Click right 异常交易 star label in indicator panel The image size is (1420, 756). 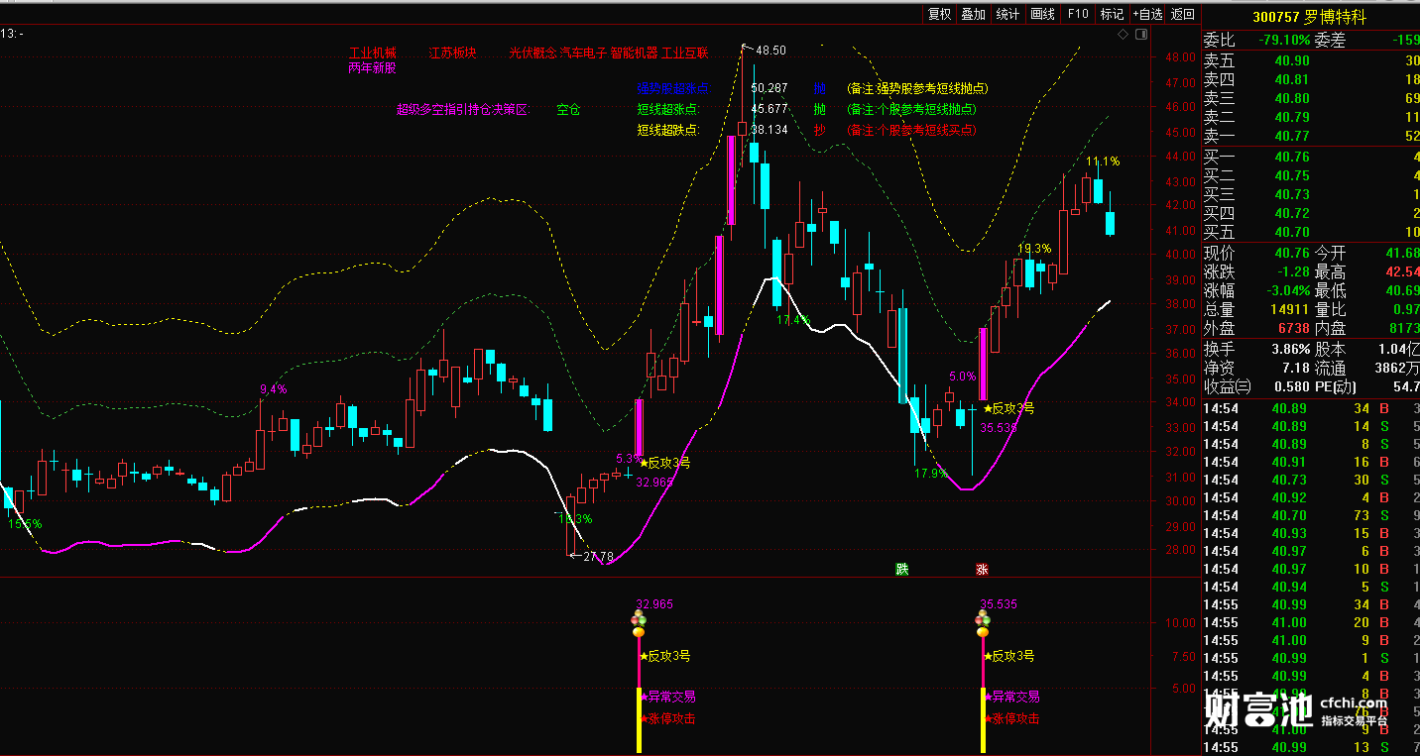point(1011,697)
